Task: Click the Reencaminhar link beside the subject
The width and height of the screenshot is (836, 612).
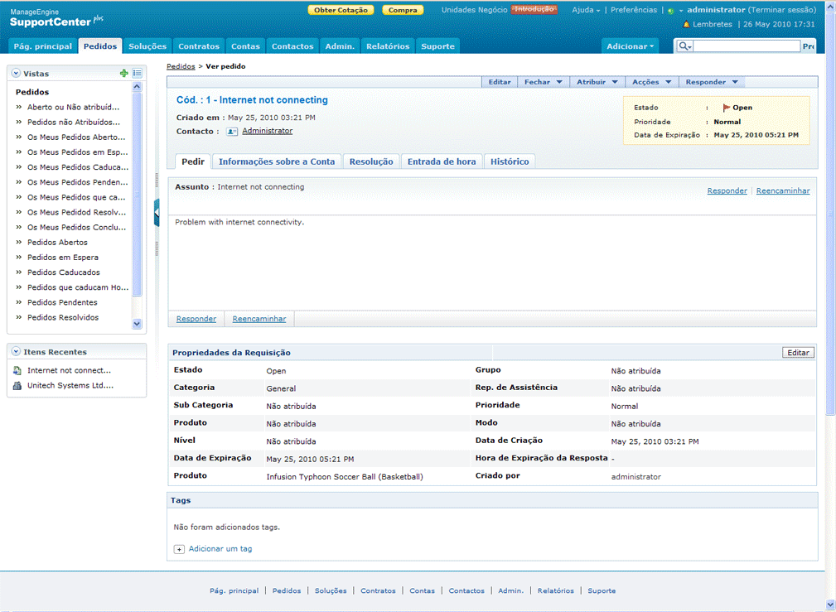Action: tap(783, 190)
